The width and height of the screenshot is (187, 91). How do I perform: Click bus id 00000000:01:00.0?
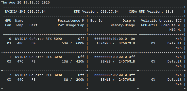(111, 39)
